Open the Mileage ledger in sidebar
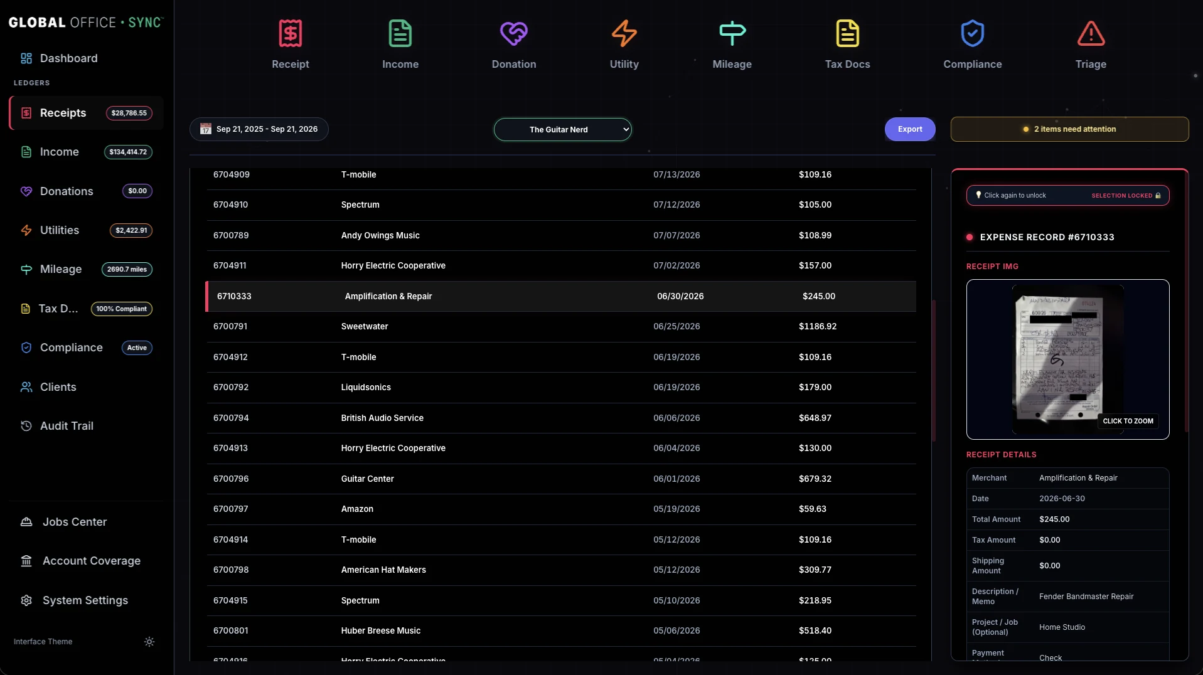The height and width of the screenshot is (675, 1203). [87, 269]
